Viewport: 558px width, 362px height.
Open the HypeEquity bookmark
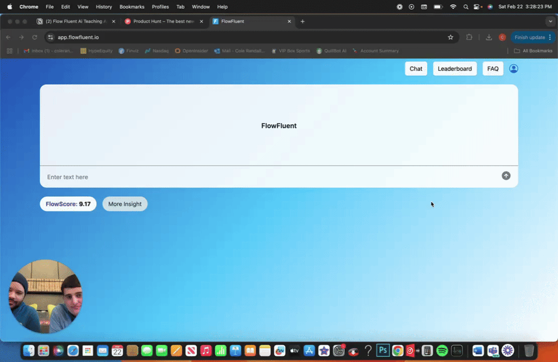coord(96,51)
